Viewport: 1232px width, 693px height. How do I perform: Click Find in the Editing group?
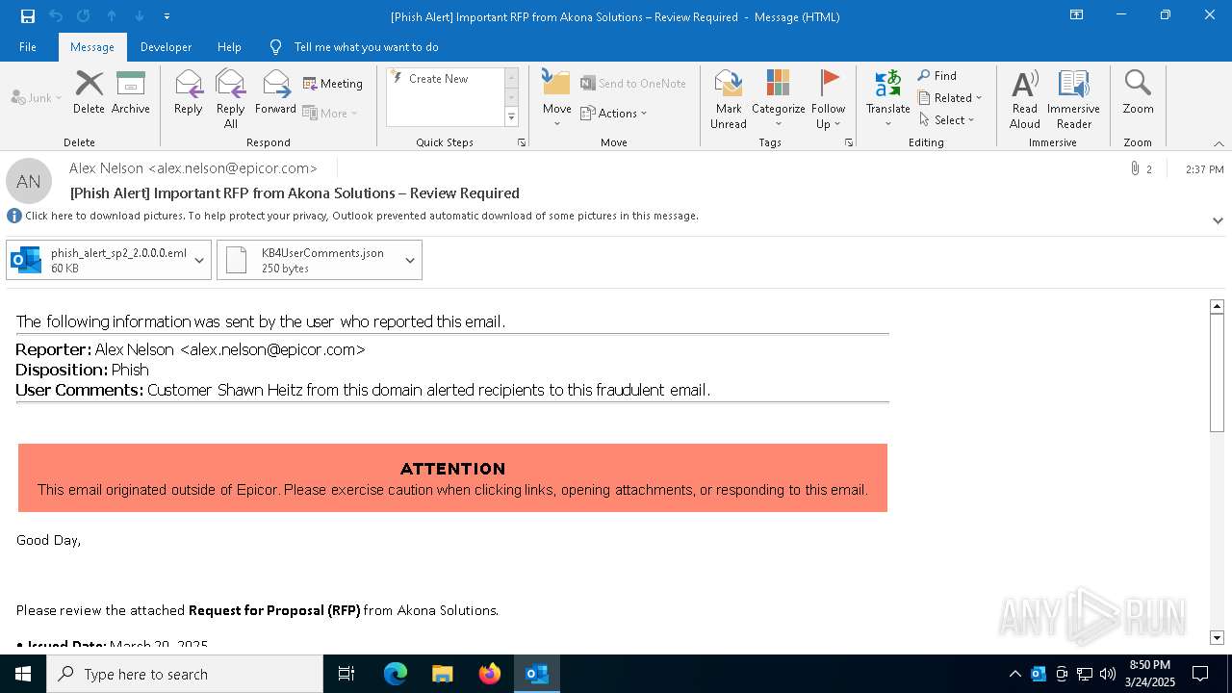(937, 76)
